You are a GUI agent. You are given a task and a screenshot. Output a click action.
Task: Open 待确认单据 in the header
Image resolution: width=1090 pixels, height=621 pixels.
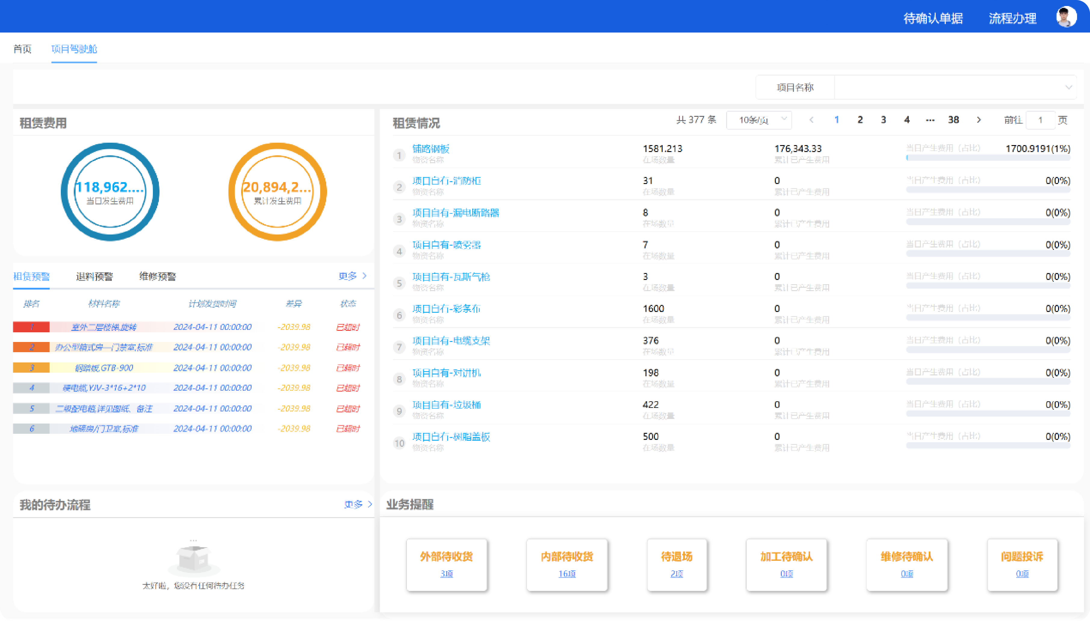933,18
